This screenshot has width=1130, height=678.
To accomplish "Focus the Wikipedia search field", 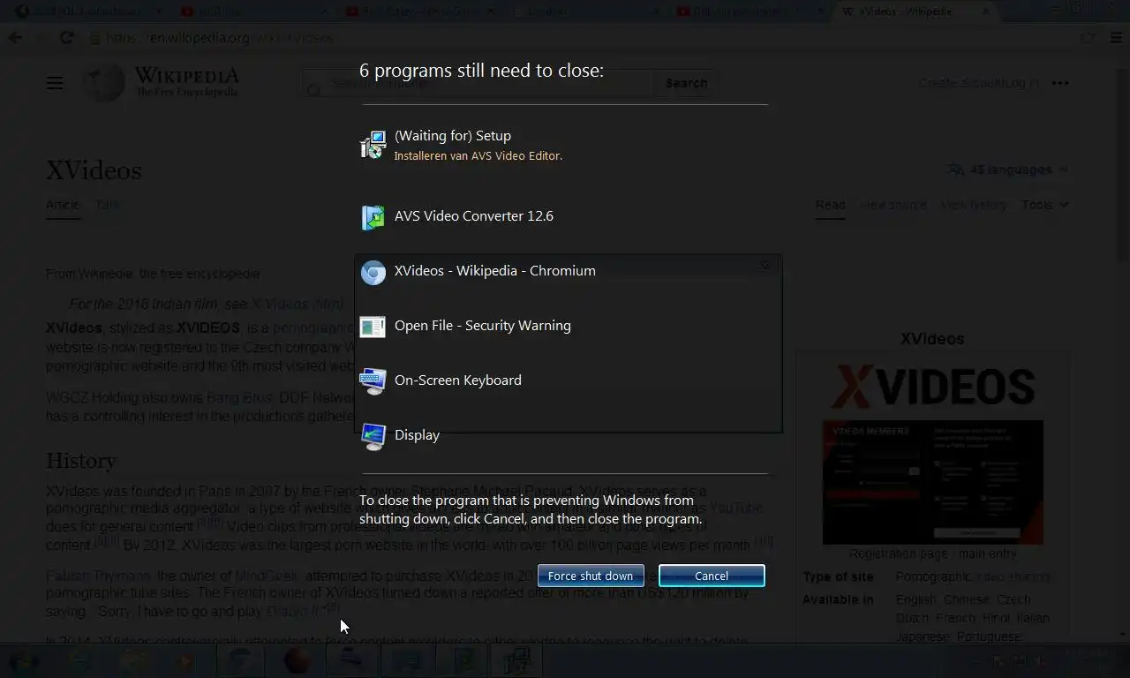I will click(x=478, y=83).
